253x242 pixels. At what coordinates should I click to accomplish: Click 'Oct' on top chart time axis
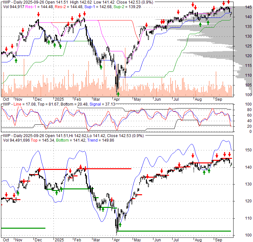point(6,99)
